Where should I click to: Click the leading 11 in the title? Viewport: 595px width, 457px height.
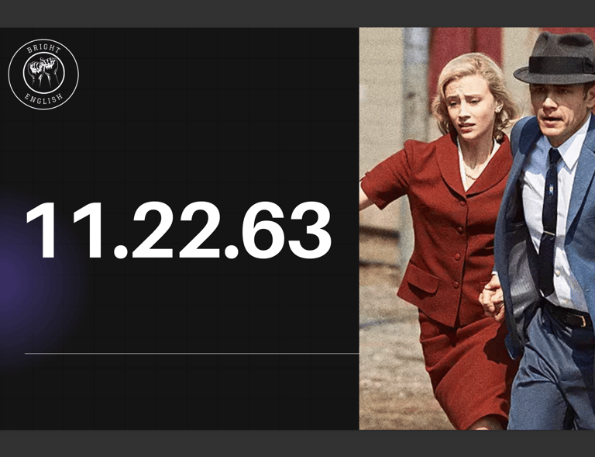64,230
